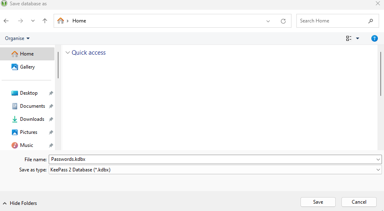The image size is (384, 211).
Task: Select Gallery in the navigation pane
Action: coord(27,67)
